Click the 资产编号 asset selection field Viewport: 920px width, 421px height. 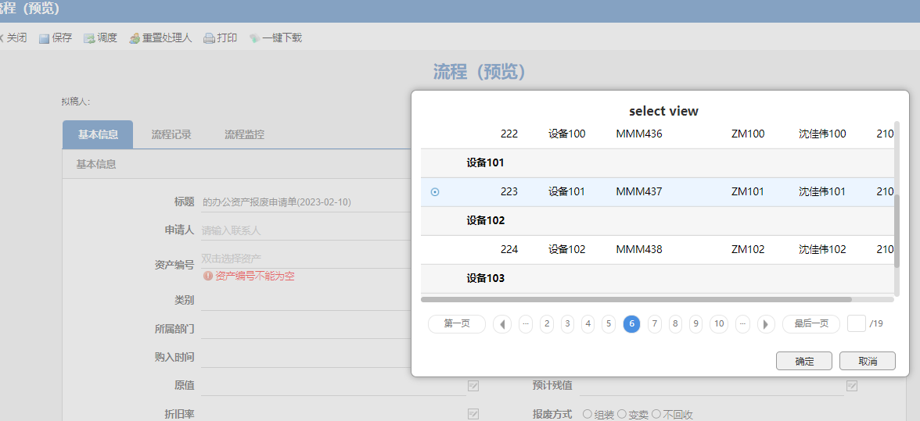pyautogui.click(x=305, y=259)
